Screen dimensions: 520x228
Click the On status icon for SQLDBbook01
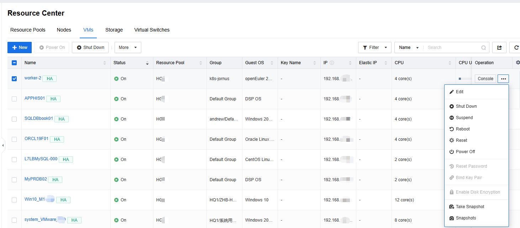(116, 119)
